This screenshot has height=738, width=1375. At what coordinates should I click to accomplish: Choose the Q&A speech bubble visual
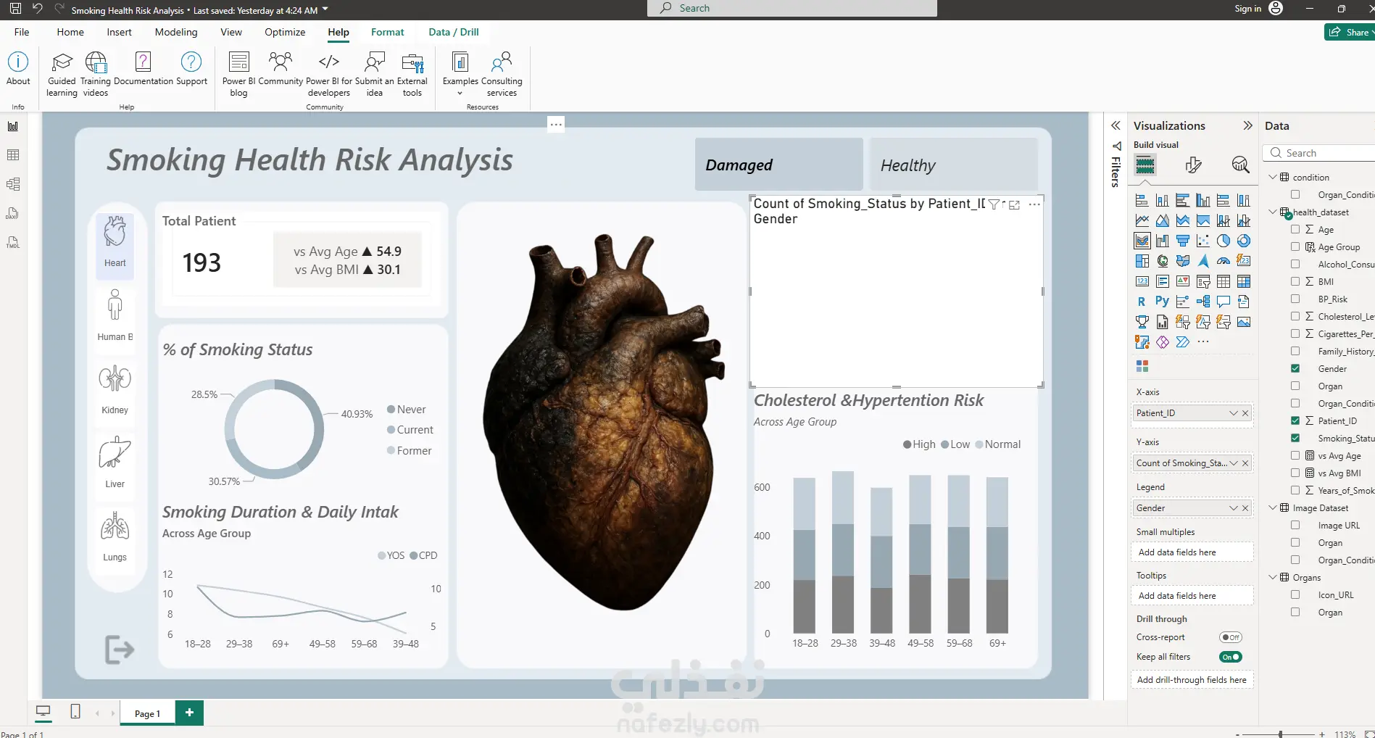1224,302
